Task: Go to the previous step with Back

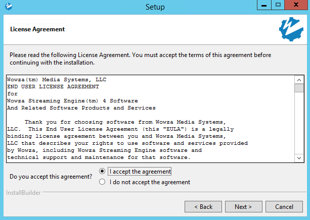Action: tap(203, 207)
